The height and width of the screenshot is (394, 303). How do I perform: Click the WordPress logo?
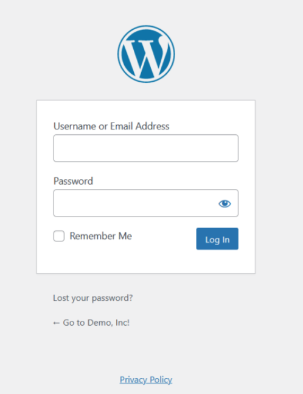point(146,54)
